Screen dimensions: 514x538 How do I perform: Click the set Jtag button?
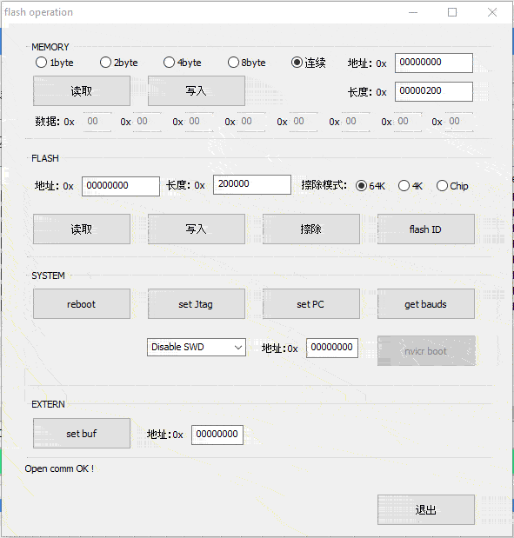[197, 304]
